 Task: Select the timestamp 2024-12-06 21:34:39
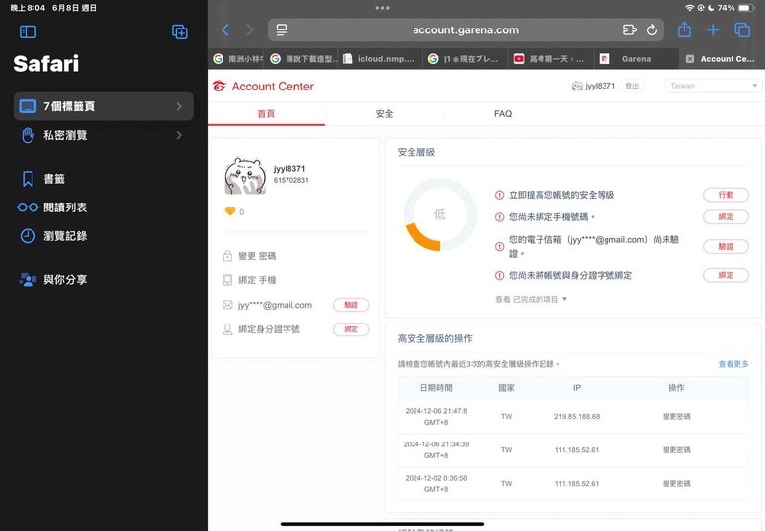pos(436,444)
